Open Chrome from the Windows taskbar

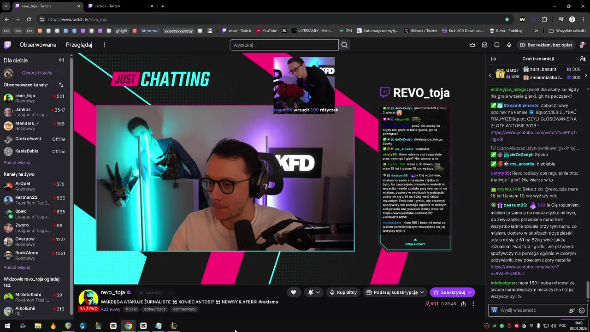tap(128, 326)
